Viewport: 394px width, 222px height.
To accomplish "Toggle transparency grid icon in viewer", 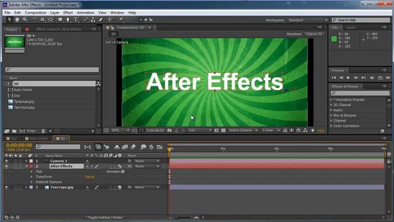I will click(223, 130).
